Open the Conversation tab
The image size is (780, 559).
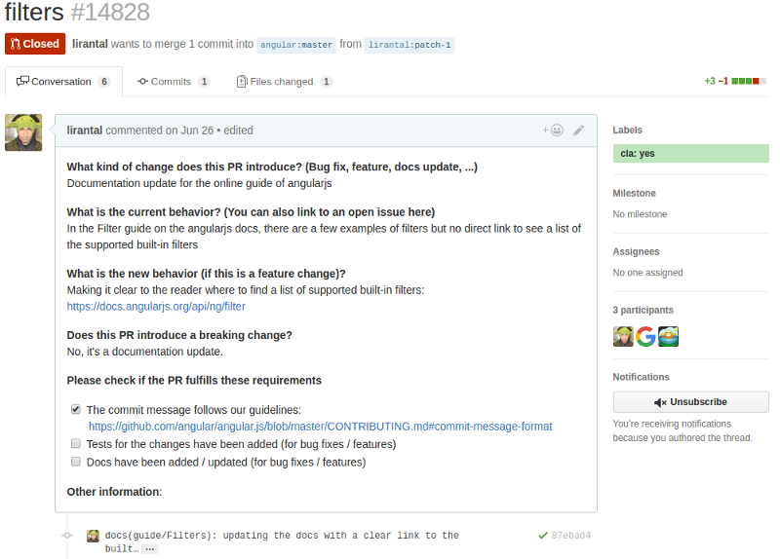(63, 82)
